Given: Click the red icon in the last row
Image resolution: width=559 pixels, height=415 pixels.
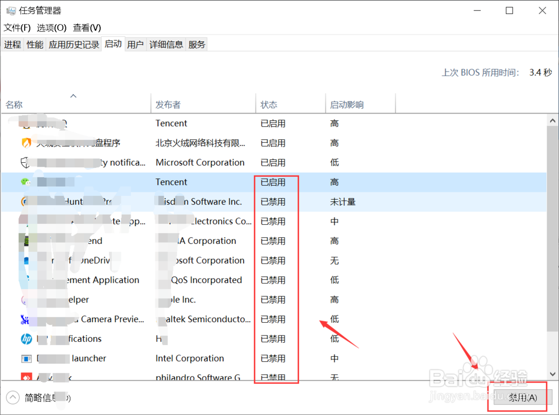Looking at the screenshot, I should (x=26, y=376).
